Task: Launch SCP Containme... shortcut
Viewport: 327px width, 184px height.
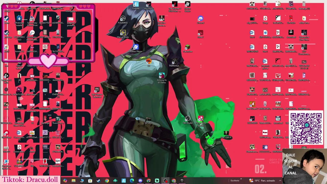Action: 304,50
